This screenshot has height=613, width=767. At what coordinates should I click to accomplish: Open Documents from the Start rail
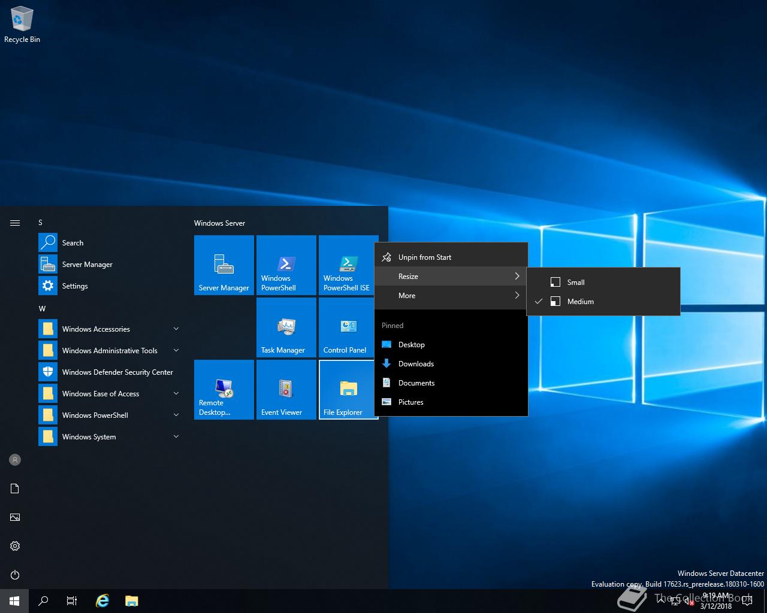click(15, 488)
